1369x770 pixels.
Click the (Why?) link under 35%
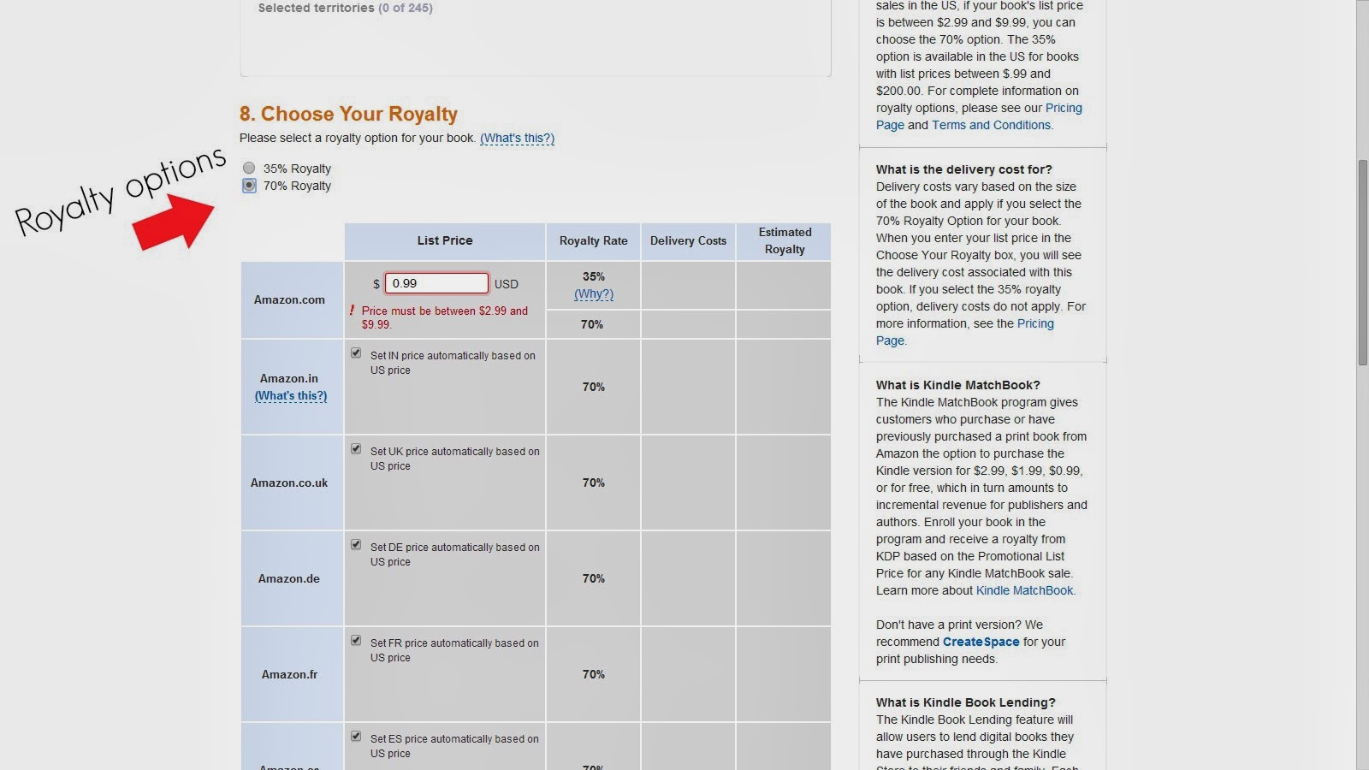point(594,293)
